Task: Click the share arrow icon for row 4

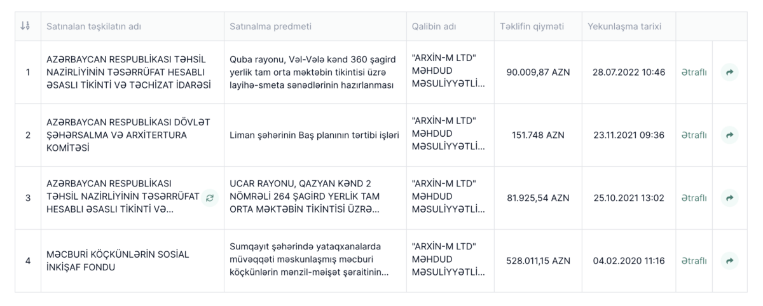Action: (729, 261)
